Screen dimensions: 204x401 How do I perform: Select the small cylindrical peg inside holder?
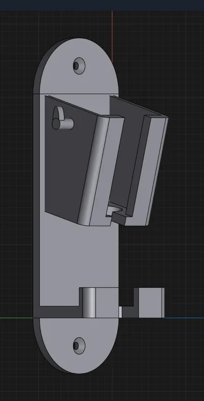coord(63,123)
